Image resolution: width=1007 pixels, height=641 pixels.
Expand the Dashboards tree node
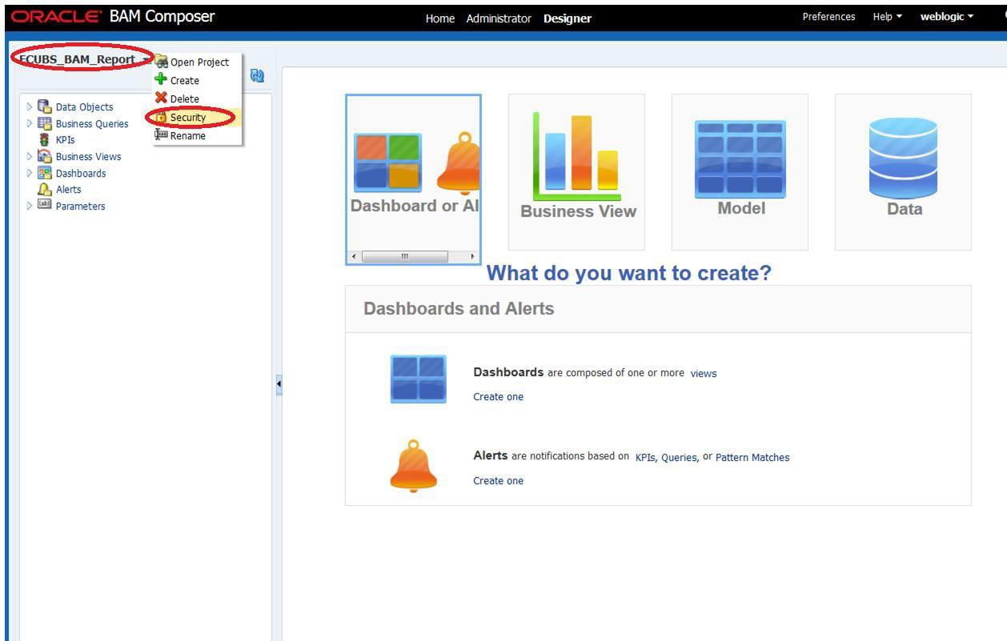point(30,173)
